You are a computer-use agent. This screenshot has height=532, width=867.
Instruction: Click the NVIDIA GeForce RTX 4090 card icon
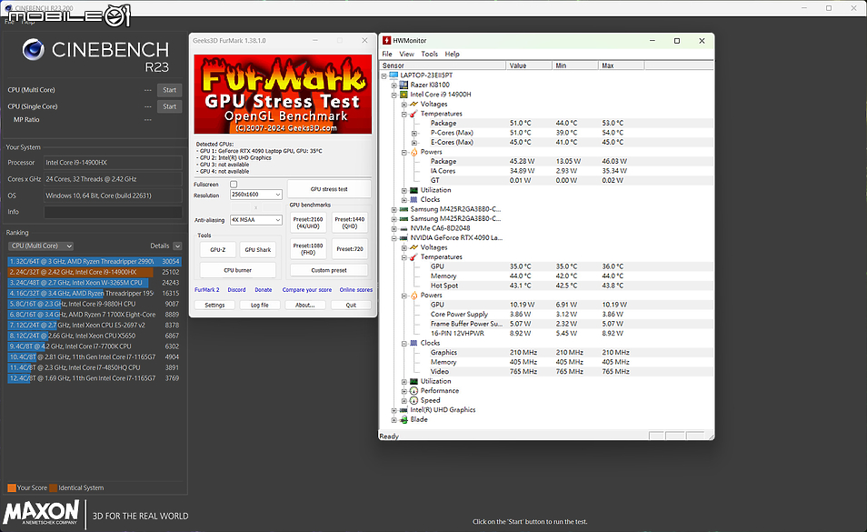pyautogui.click(x=404, y=237)
